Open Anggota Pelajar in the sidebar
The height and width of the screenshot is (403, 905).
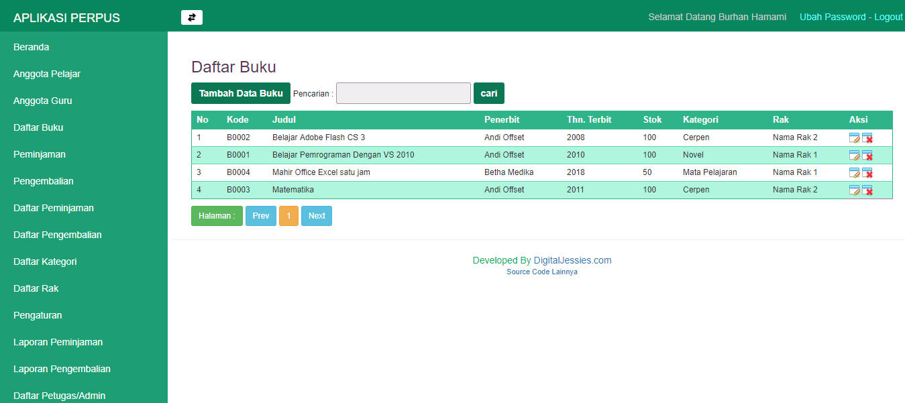(x=47, y=74)
